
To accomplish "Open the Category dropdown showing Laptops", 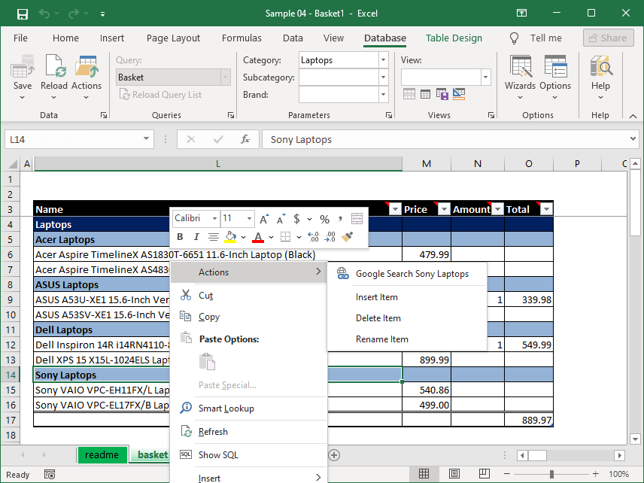I will 382,59.
